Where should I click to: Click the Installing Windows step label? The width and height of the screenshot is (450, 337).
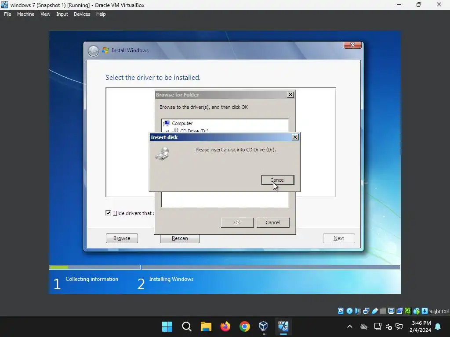(x=171, y=279)
